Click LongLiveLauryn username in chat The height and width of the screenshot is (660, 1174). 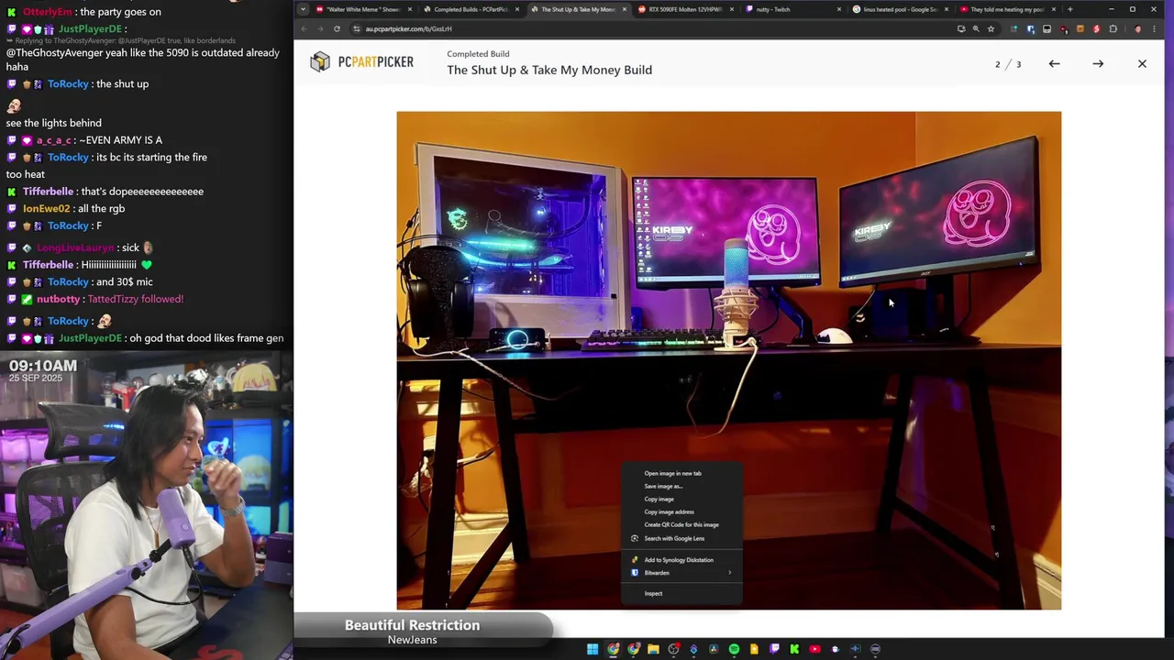[75, 247]
